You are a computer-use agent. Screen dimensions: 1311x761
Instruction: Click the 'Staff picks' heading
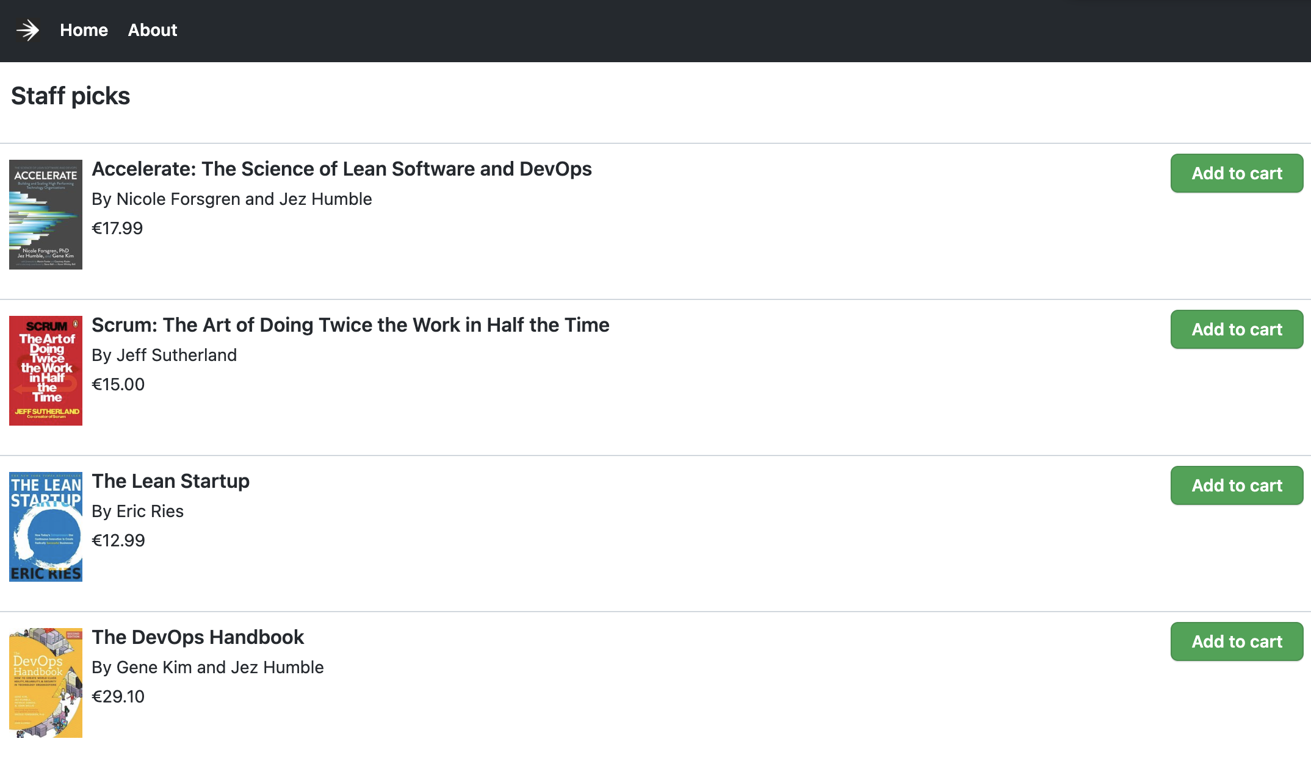(71, 96)
